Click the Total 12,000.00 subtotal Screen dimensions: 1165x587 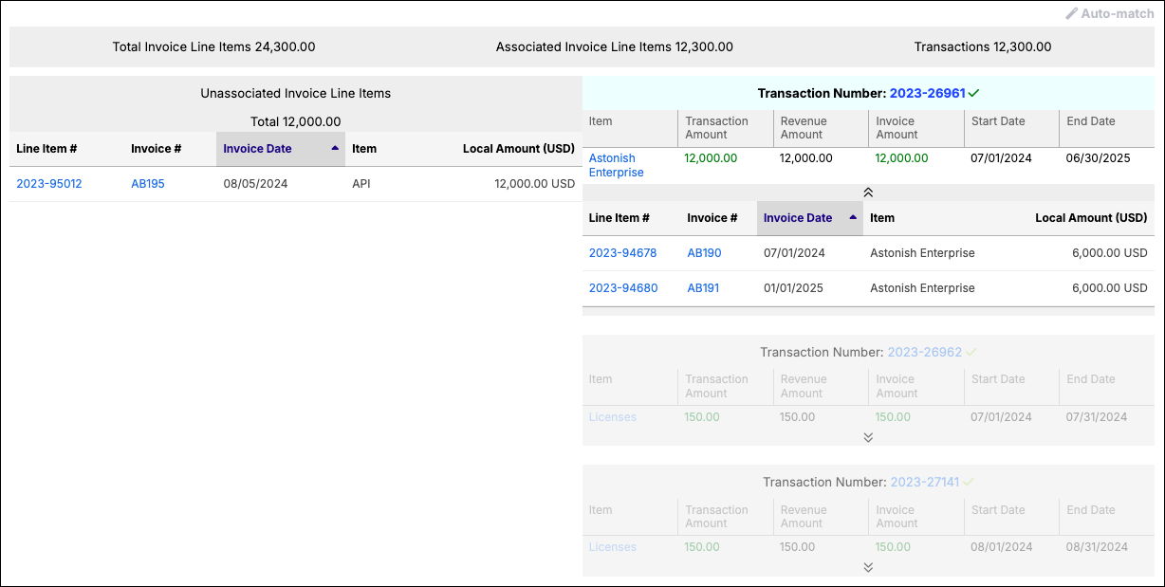click(296, 121)
